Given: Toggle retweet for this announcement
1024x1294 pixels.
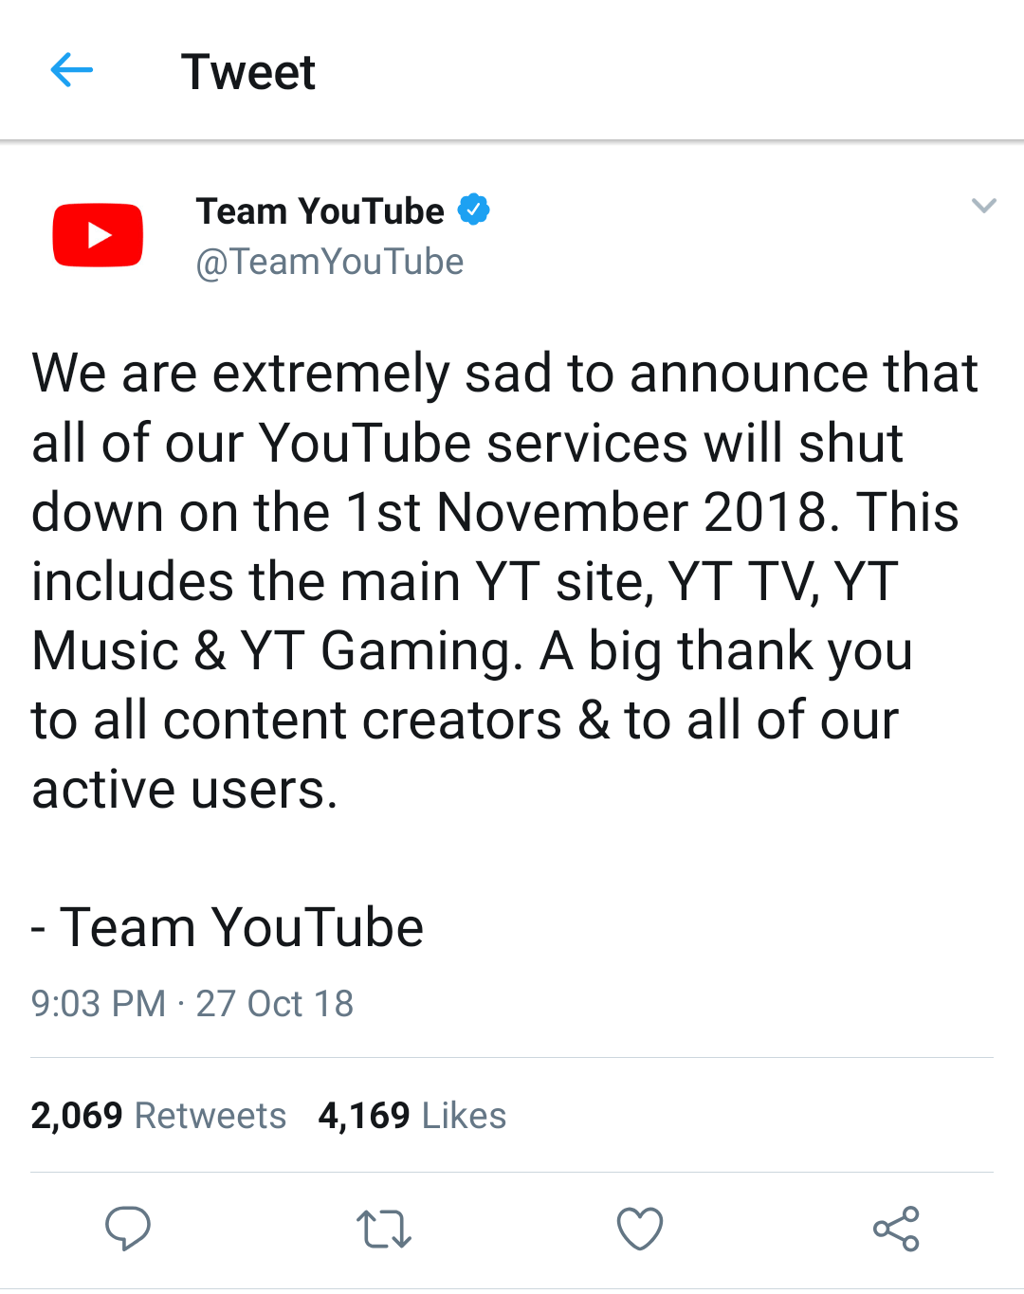Looking at the screenshot, I should point(383,1230).
